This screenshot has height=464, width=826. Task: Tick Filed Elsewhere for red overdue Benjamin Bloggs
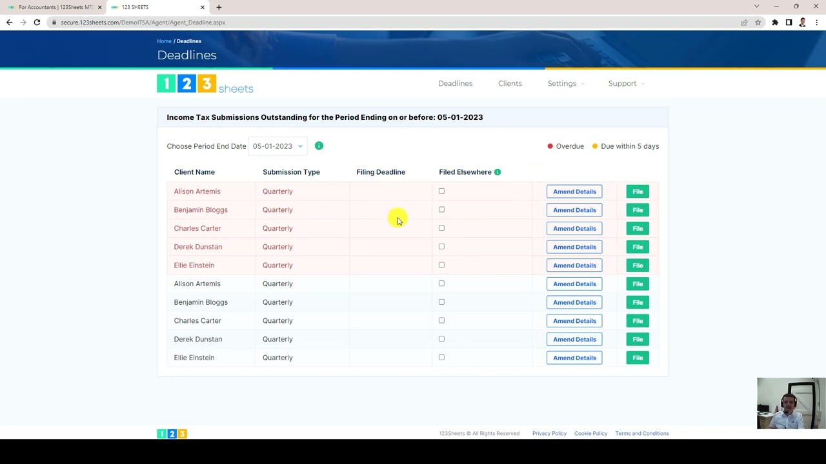point(441,209)
